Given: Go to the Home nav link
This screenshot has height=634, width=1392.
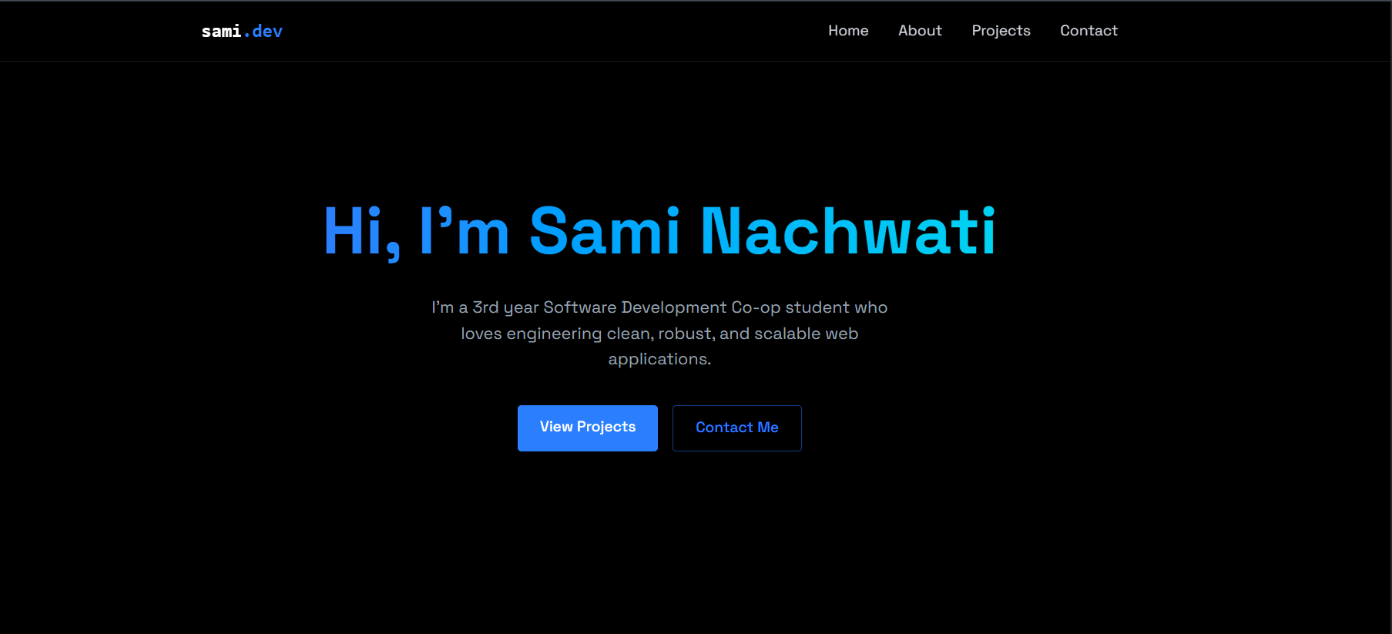Looking at the screenshot, I should pyautogui.click(x=848, y=31).
